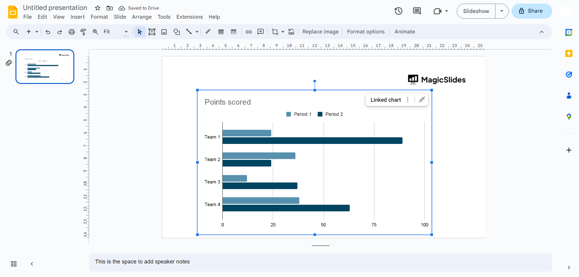Collapse the toolbar with the up chevron
Image resolution: width=579 pixels, height=277 pixels.
pyautogui.click(x=542, y=32)
